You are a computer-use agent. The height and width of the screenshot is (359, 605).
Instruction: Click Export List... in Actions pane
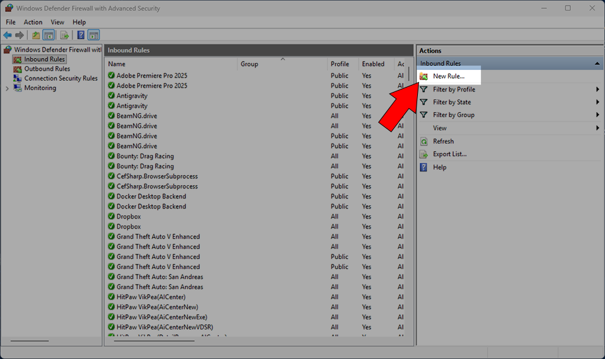[x=450, y=154]
